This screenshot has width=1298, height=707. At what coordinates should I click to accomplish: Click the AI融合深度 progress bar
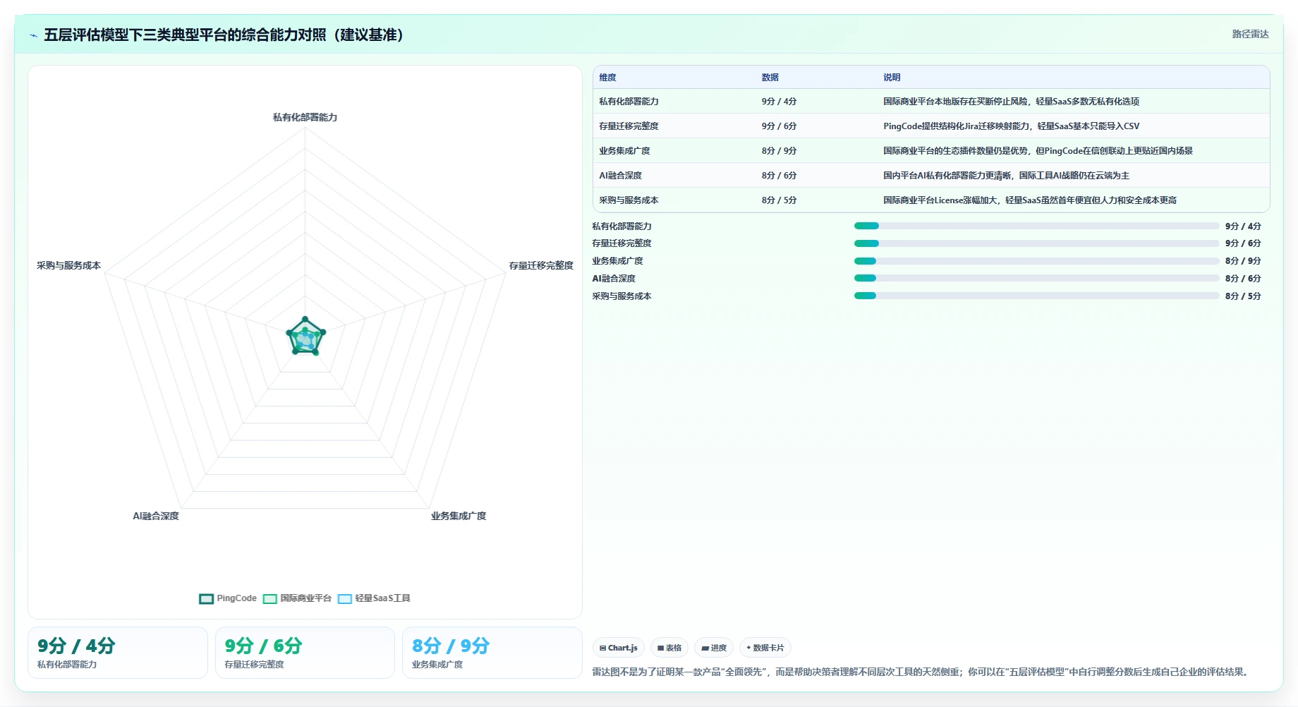(1036, 278)
